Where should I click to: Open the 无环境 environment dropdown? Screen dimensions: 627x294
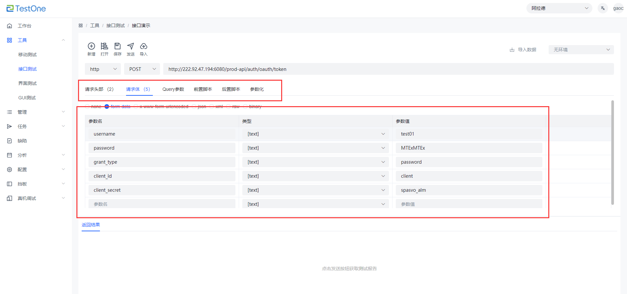(x=581, y=50)
